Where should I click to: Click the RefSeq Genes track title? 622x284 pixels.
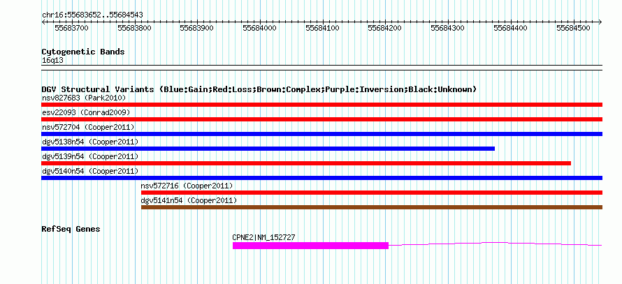[71, 229]
